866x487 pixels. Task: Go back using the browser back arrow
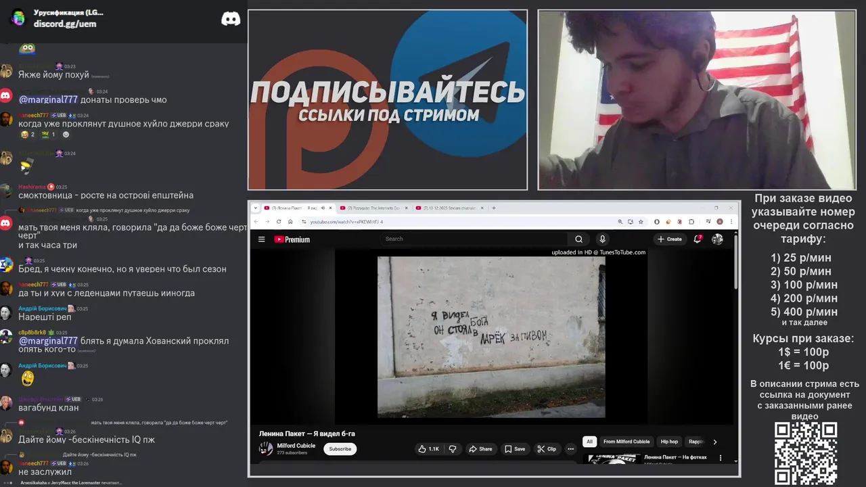(256, 221)
